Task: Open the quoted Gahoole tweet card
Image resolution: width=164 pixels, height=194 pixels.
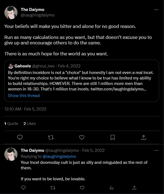Action: [81, 79]
